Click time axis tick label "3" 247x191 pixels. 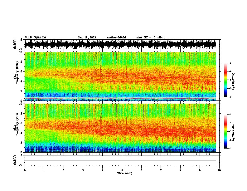83,170
